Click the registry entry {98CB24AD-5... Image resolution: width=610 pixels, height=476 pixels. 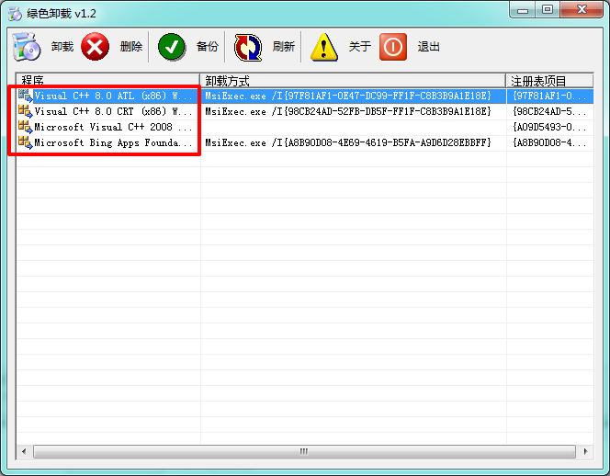[549, 111]
